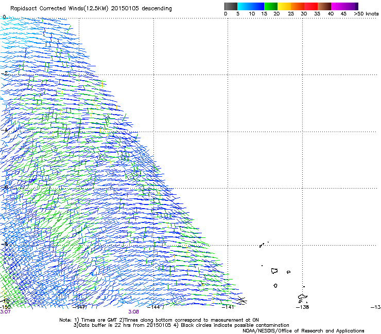381x334 pixels.
Task: Click the green 15-20 knots legend swatch
Action: point(271,6)
